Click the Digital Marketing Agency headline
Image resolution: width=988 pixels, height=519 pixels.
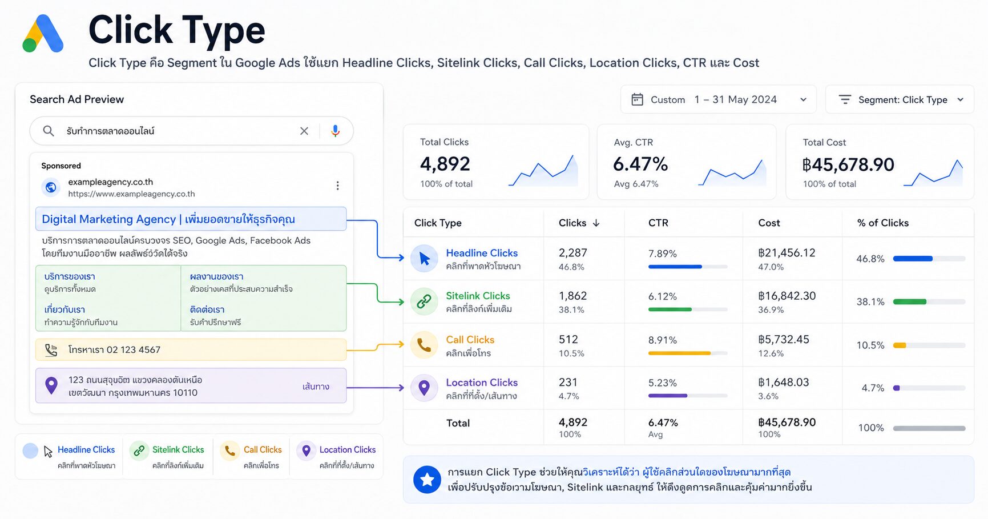[168, 219]
